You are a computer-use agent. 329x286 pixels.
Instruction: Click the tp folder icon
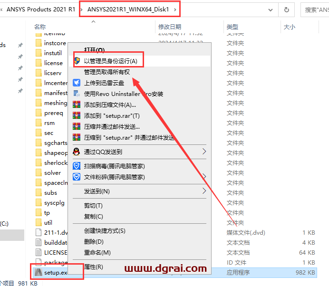pyautogui.click(x=39, y=212)
